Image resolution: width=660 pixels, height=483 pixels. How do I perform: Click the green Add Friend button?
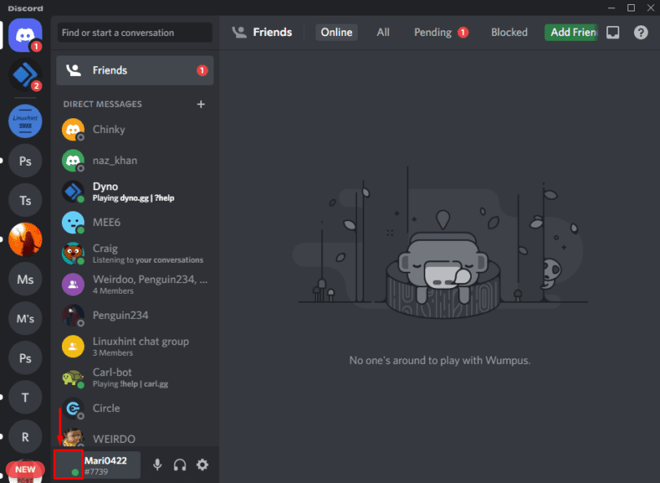click(570, 32)
